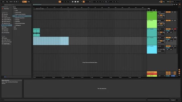The image size is (182, 102).
Task: Toggle the Loop switch in transport
Action: pos(106,2)
